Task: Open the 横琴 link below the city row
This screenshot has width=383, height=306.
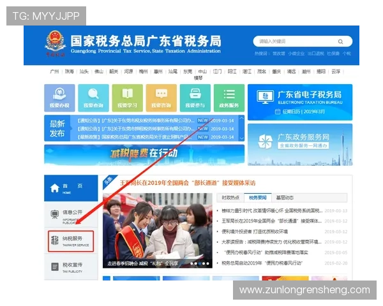Action: pyautogui.click(x=198, y=78)
